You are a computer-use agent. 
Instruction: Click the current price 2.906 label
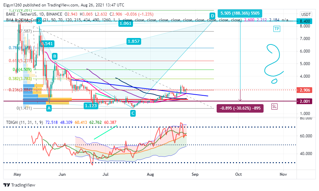click(x=305, y=90)
